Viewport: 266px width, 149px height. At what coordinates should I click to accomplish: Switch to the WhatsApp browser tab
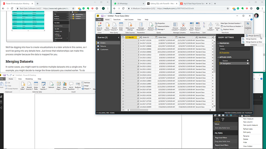click(129, 4)
